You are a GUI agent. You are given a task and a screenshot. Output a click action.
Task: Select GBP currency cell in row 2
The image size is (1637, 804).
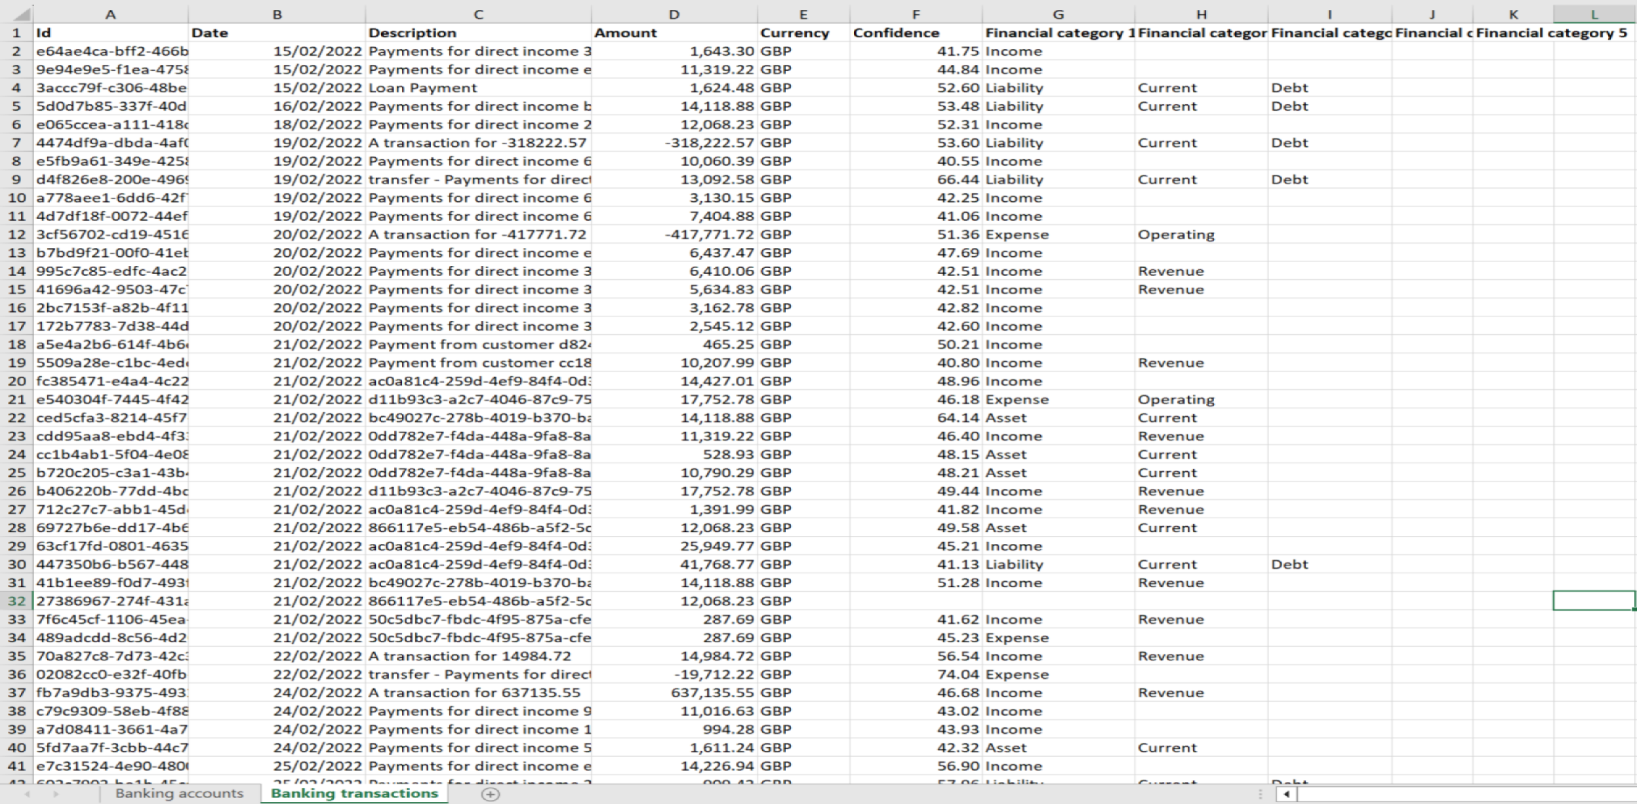[803, 51]
